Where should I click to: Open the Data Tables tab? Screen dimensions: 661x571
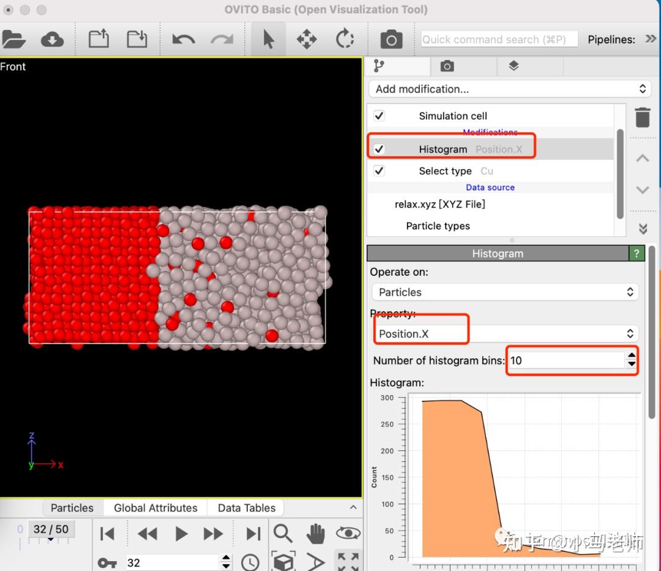point(247,508)
